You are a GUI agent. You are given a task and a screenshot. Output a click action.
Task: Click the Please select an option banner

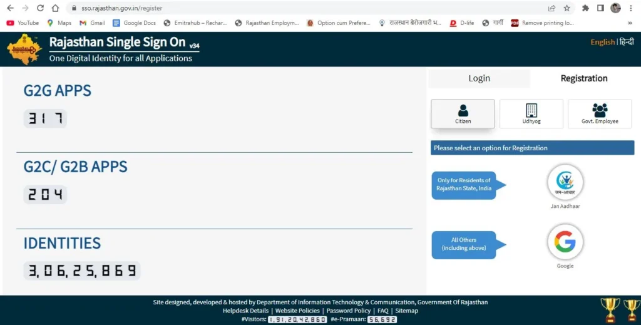point(532,148)
